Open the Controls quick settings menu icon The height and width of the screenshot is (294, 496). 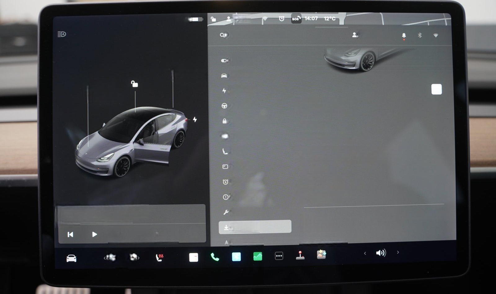[x=224, y=60]
